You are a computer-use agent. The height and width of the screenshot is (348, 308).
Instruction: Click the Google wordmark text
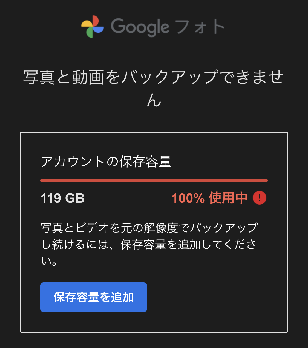tap(140, 27)
